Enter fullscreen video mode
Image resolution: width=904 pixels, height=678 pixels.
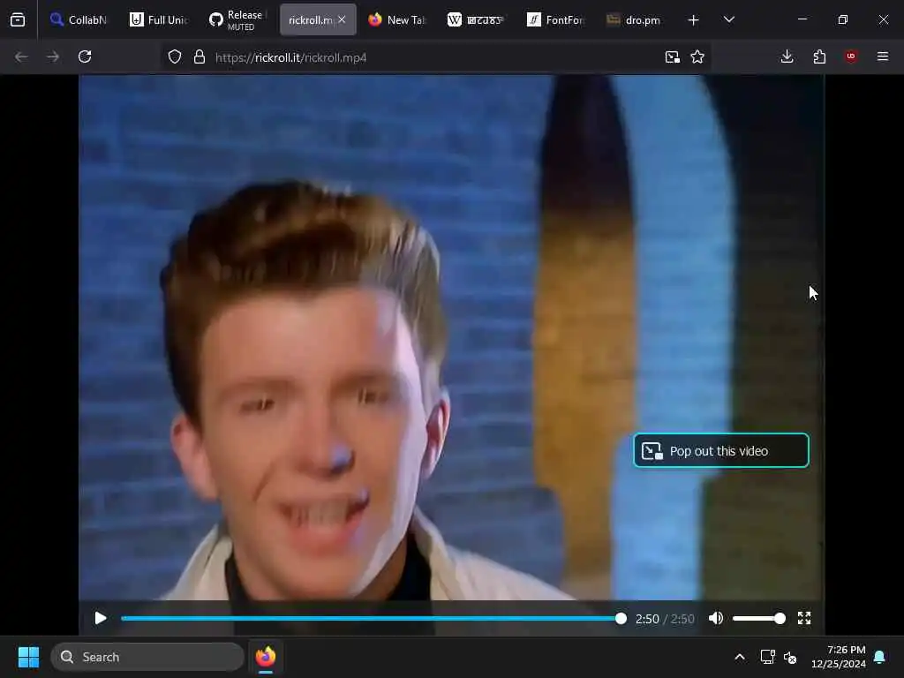click(x=804, y=619)
